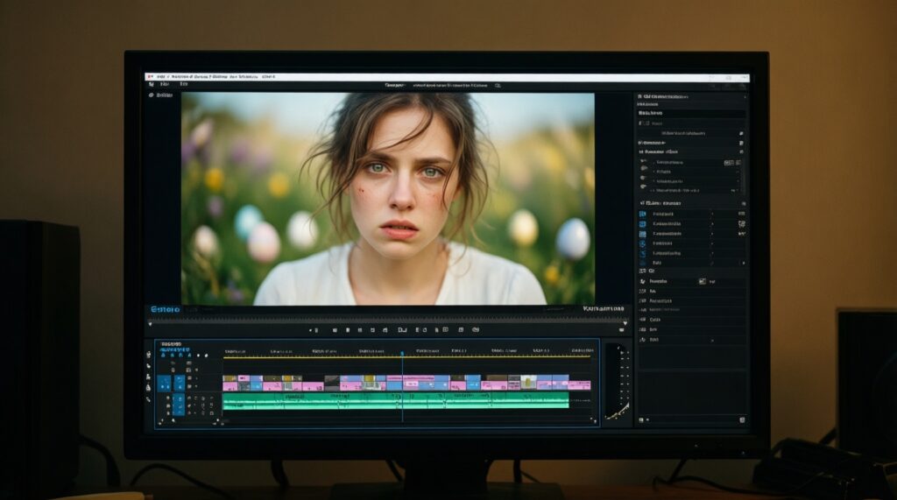Toggle the blue audio track target button
This screenshot has height=500, width=897.
179,404
